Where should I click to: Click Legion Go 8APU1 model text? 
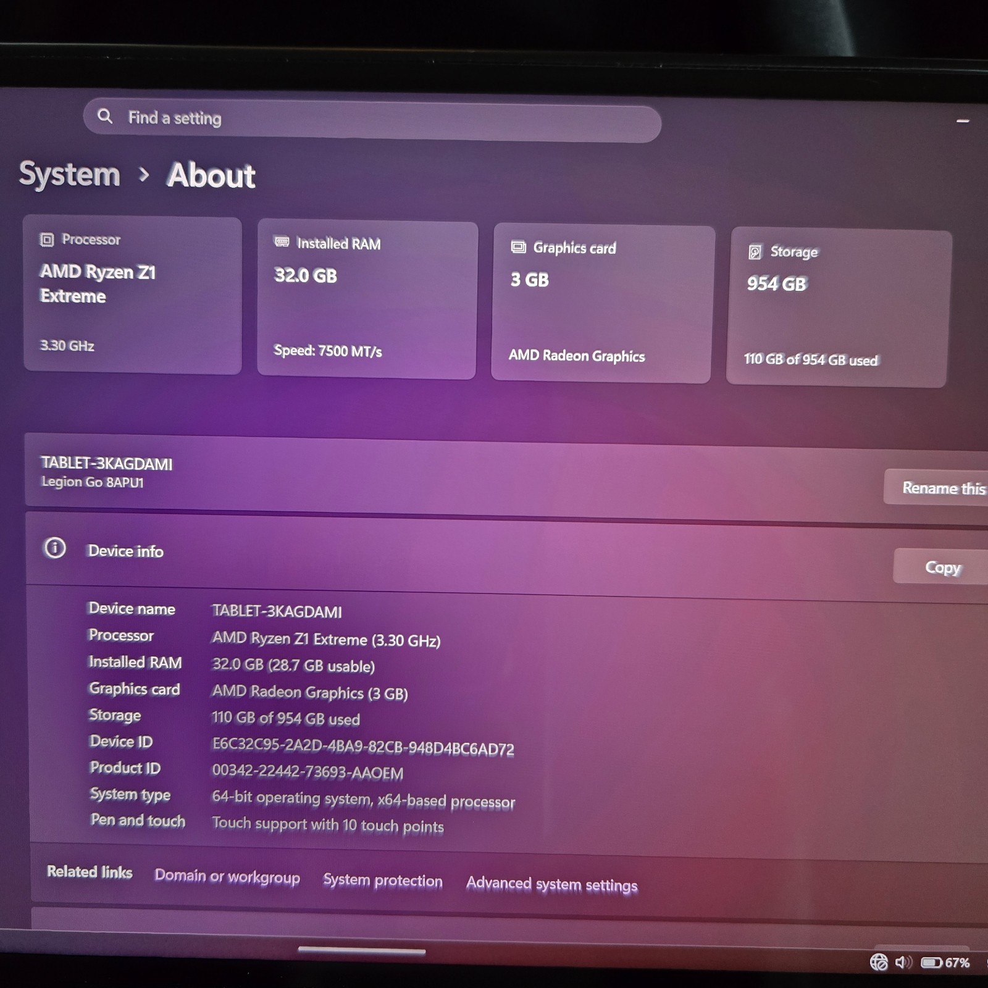(93, 482)
